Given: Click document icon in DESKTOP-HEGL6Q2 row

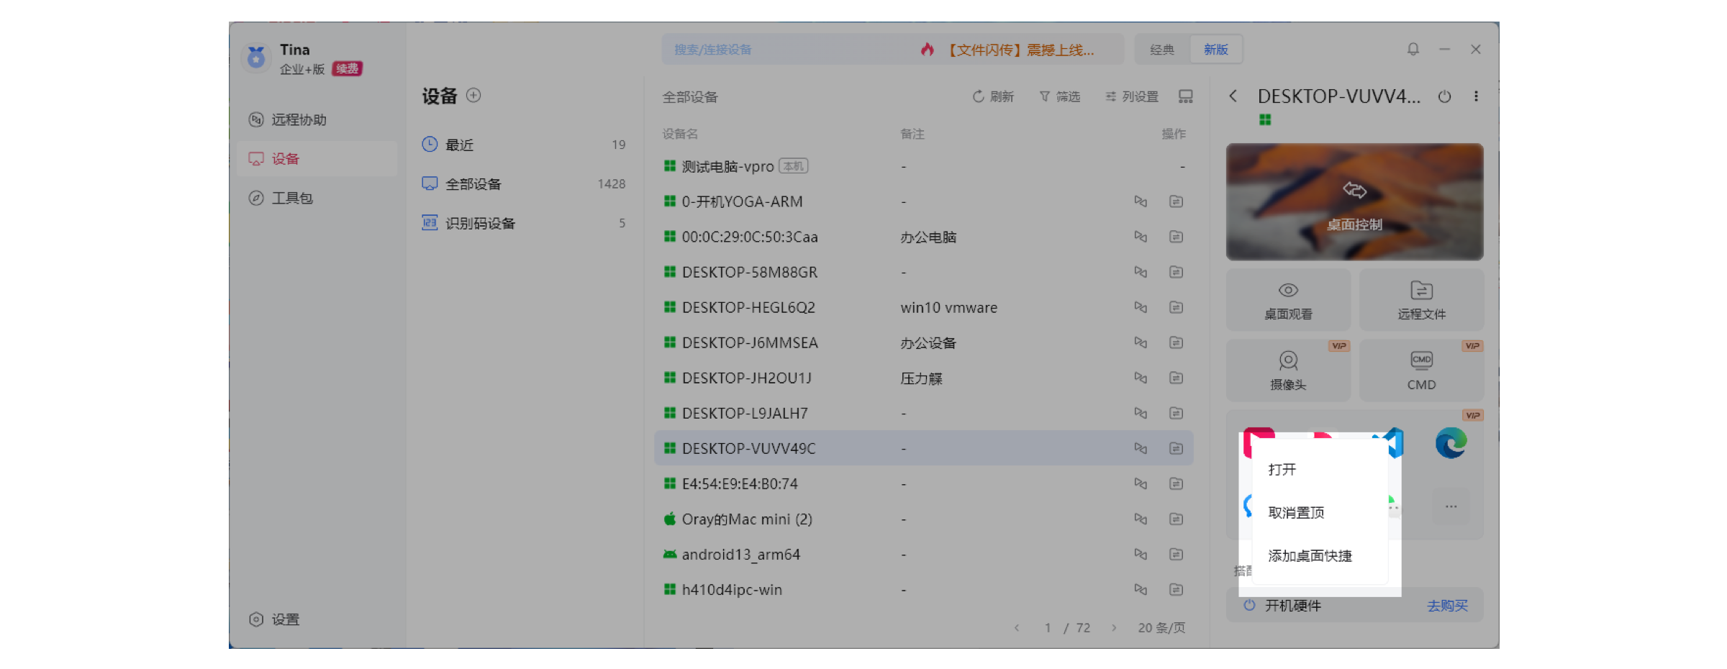Looking at the screenshot, I should coord(1176,307).
